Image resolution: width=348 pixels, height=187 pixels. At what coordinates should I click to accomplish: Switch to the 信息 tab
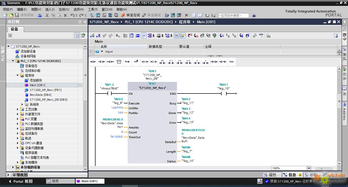point(292,175)
